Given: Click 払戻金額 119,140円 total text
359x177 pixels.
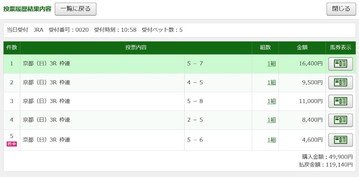Looking at the screenshot, I should 326,164.
